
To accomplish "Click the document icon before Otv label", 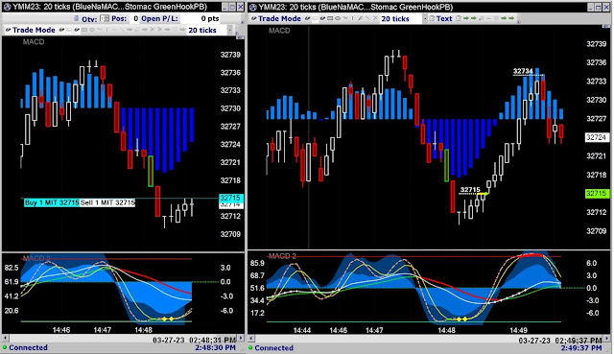I will click(x=77, y=18).
